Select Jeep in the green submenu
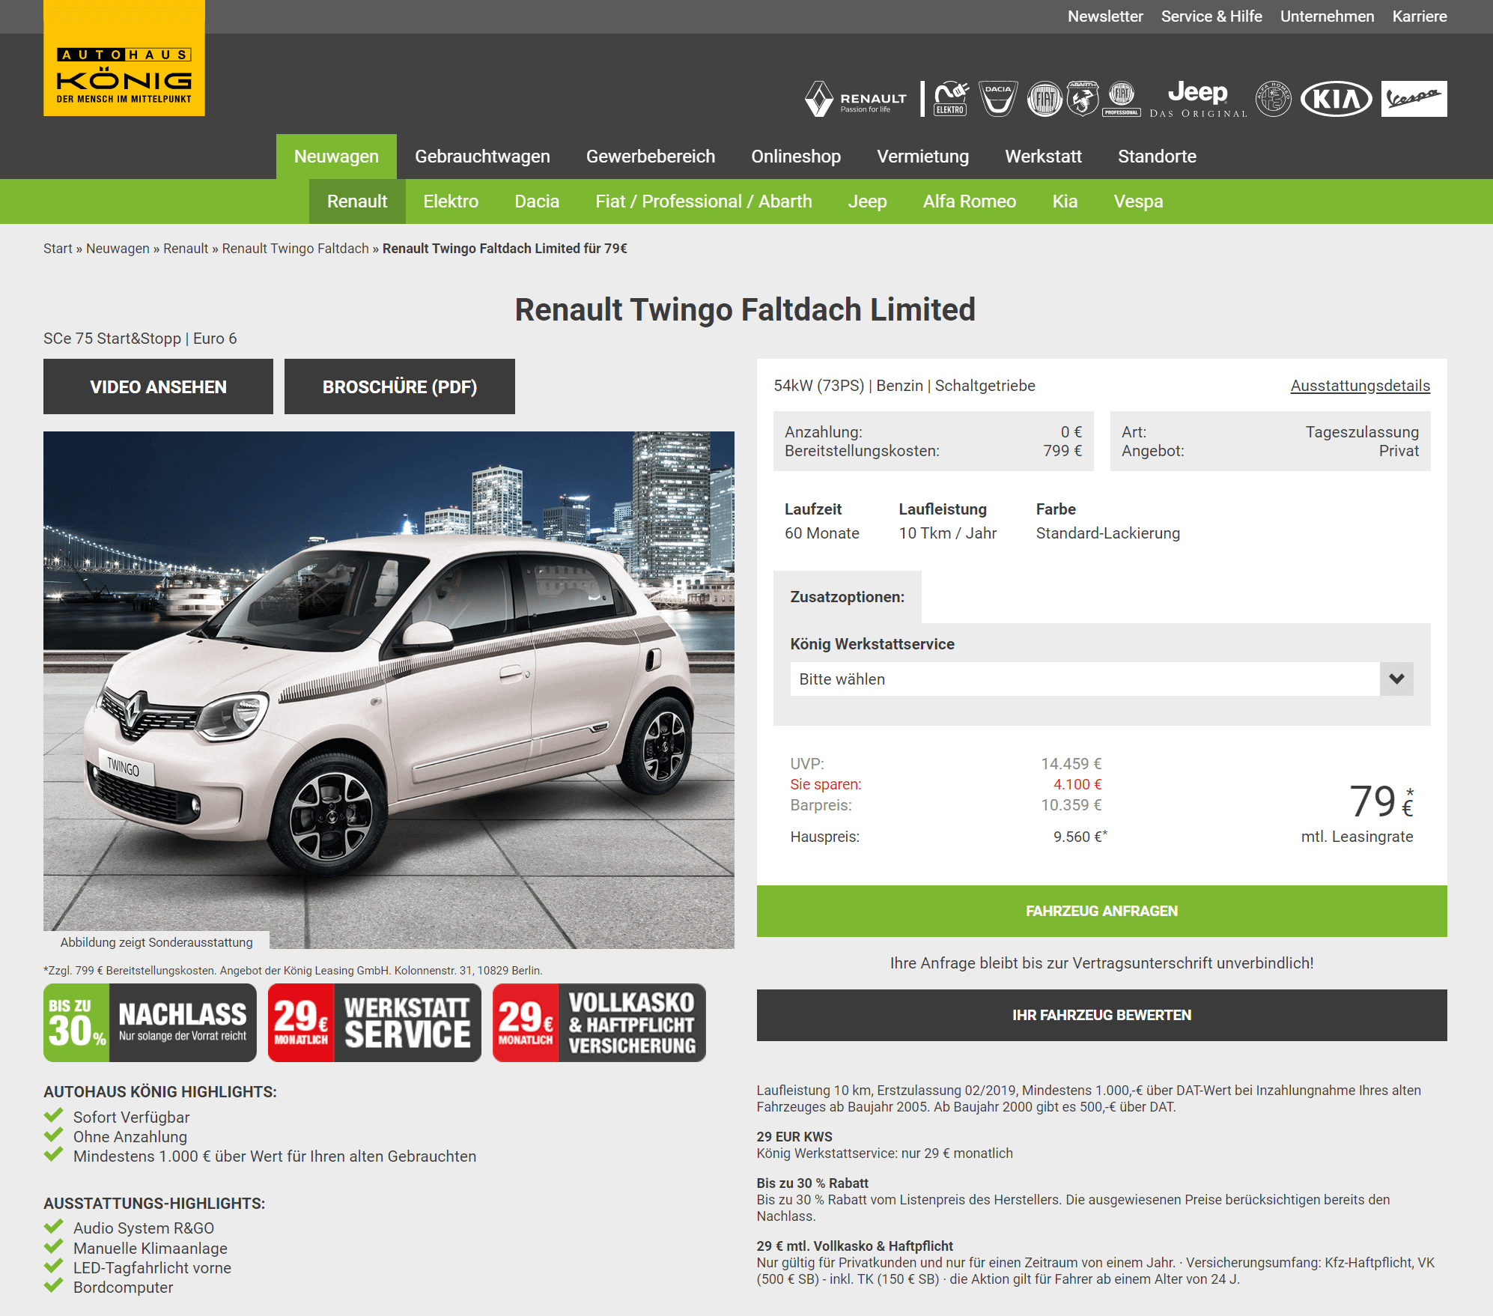This screenshot has width=1493, height=1316. [867, 201]
